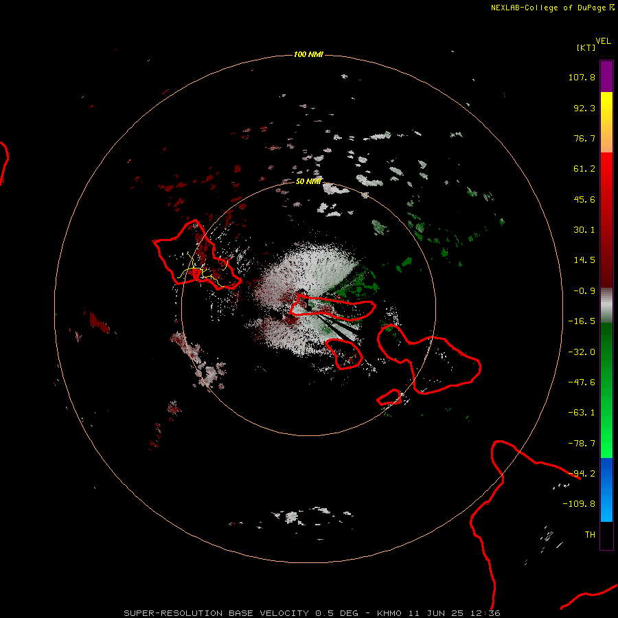Viewport: 618px width, 618px height.
Task: Click the 14.5 value on velocity scale
Action: (584, 260)
